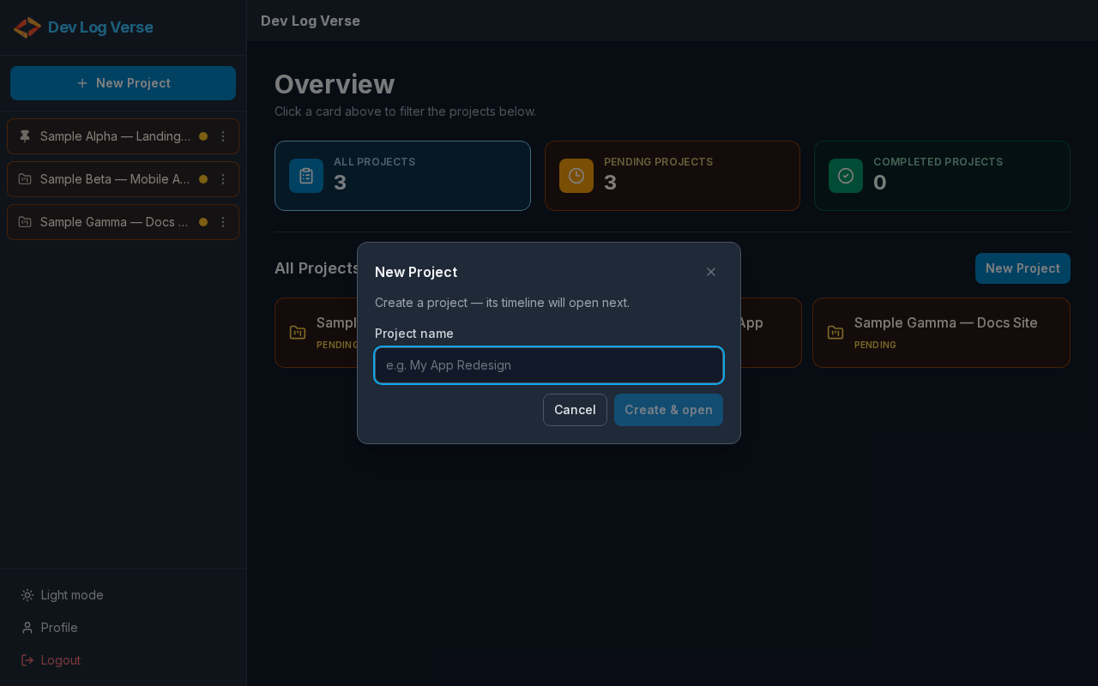Click the sun icon for Light mode
This screenshot has width=1098, height=686.
click(x=27, y=595)
